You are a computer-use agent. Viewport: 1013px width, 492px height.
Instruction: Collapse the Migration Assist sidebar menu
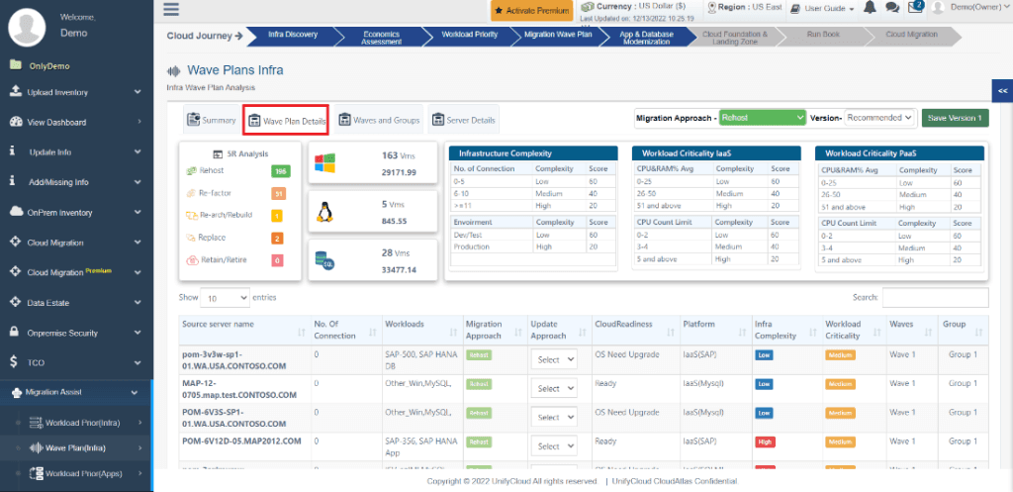(x=76, y=392)
